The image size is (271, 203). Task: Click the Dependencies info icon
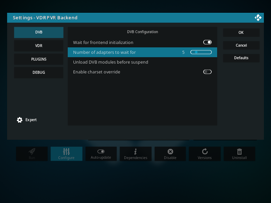(135, 151)
